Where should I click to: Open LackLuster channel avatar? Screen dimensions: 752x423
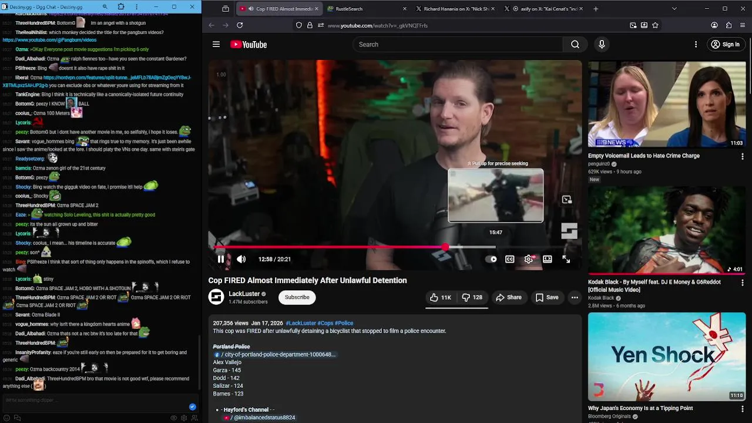pyautogui.click(x=216, y=297)
